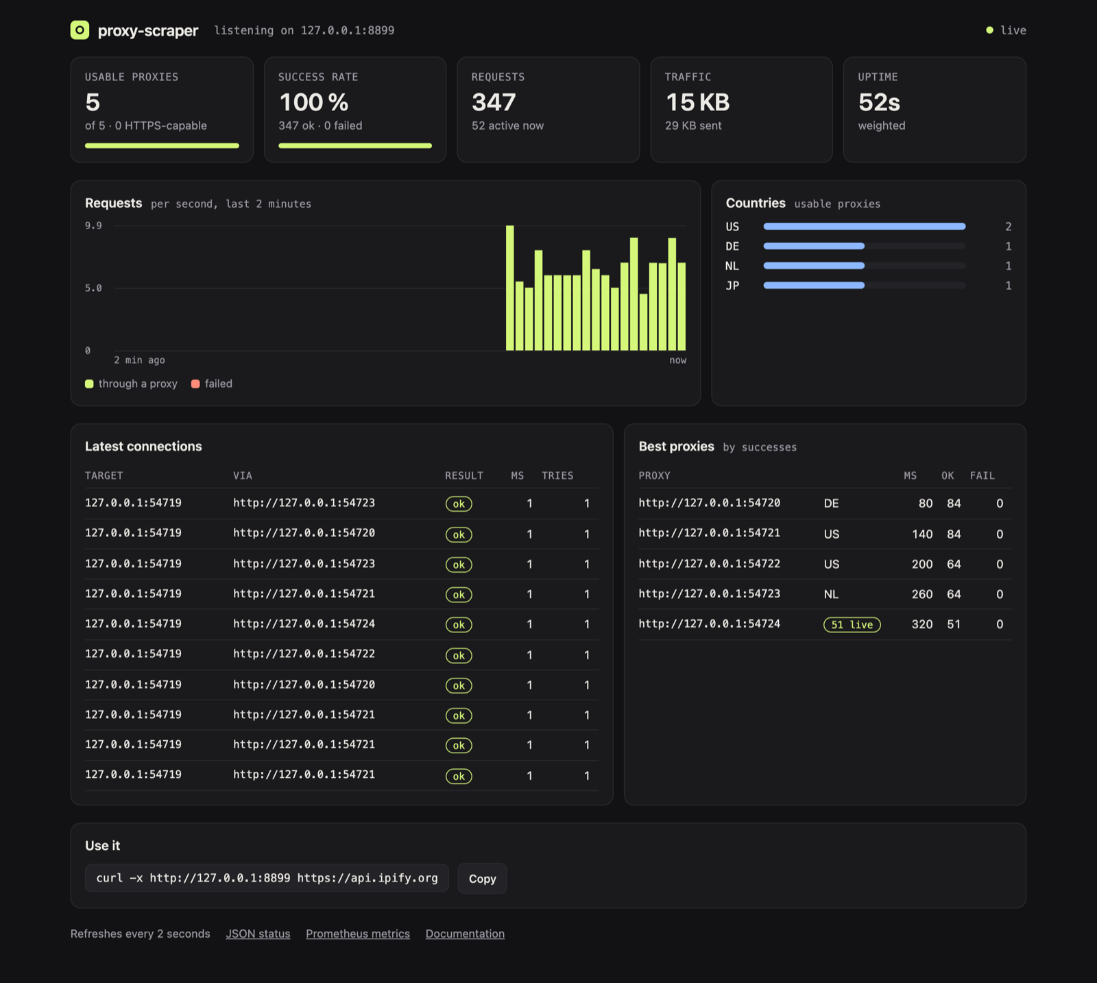Viewport: 1097px width, 983px height.
Task: Click the TRIES column header
Action: point(557,475)
